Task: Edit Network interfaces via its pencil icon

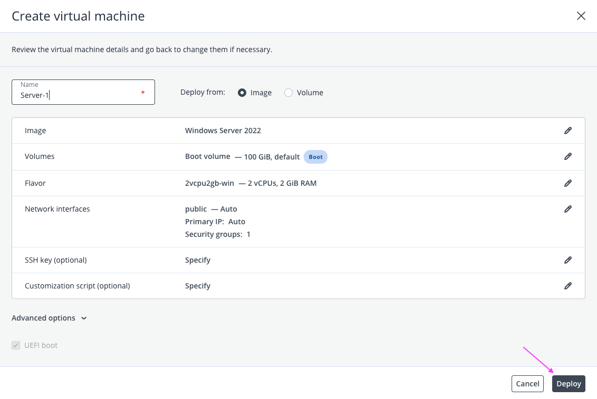Action: tap(567, 209)
